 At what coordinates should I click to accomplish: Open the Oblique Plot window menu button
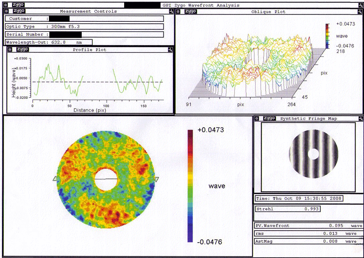(178, 11)
